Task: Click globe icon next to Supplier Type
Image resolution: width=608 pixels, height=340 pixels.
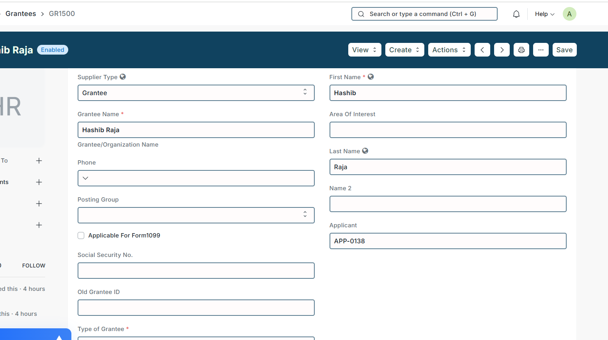Action: coord(123,77)
